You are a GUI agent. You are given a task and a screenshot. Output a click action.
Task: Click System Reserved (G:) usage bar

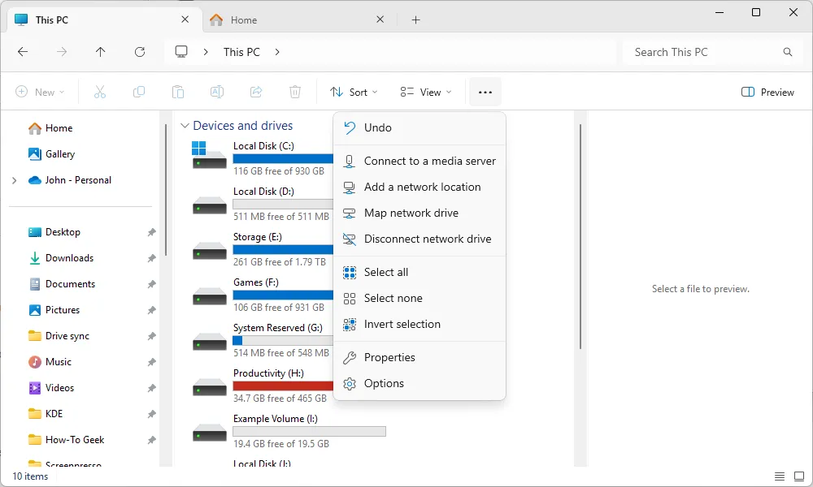tap(283, 341)
